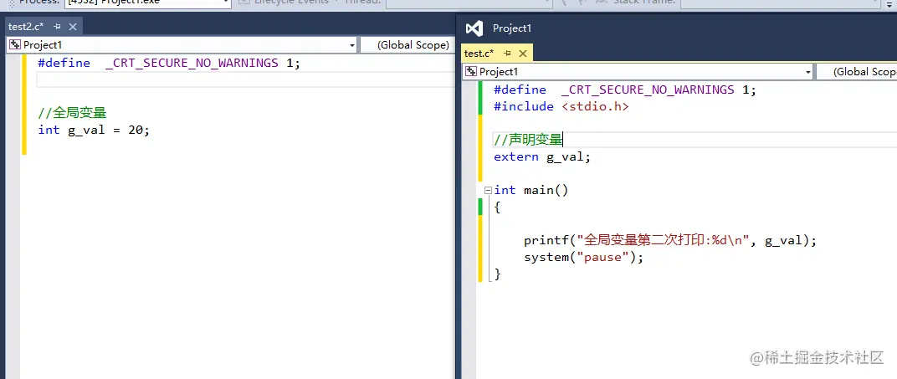Close the test2.c* tab
The width and height of the screenshot is (897, 379).
click(x=73, y=26)
